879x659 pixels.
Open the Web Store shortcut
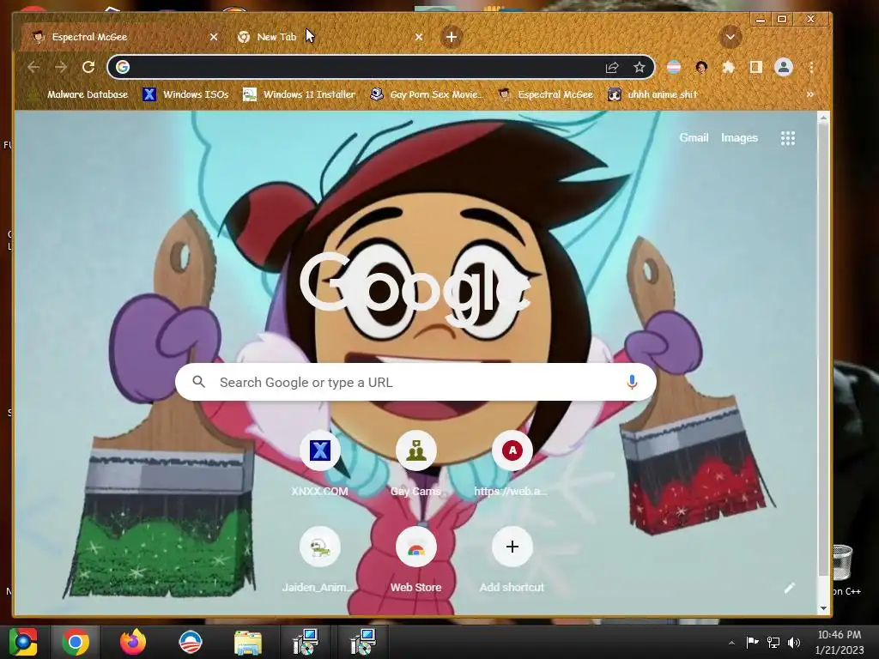[415, 559]
